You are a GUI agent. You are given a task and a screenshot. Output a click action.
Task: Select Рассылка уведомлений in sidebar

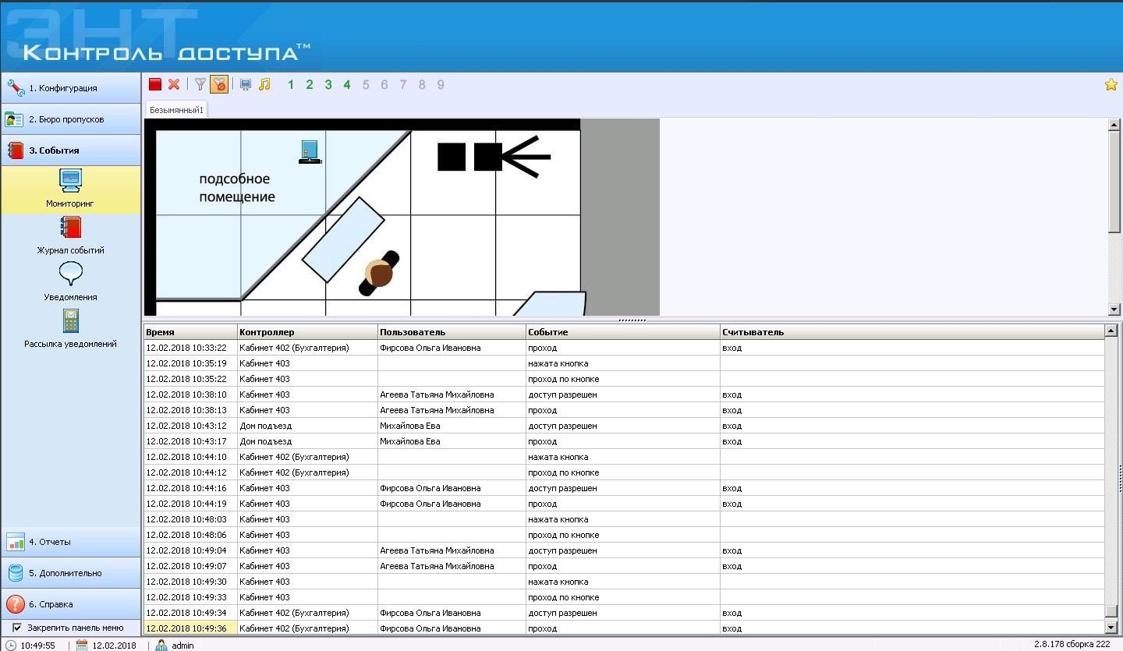click(x=70, y=329)
